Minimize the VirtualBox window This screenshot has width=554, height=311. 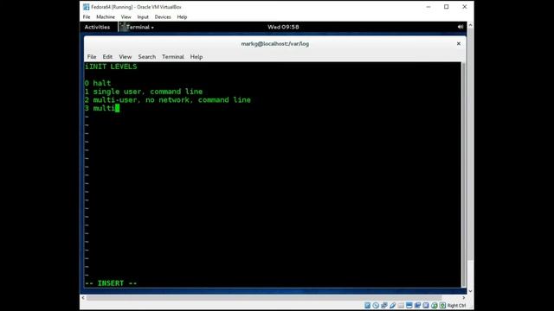(428, 7)
